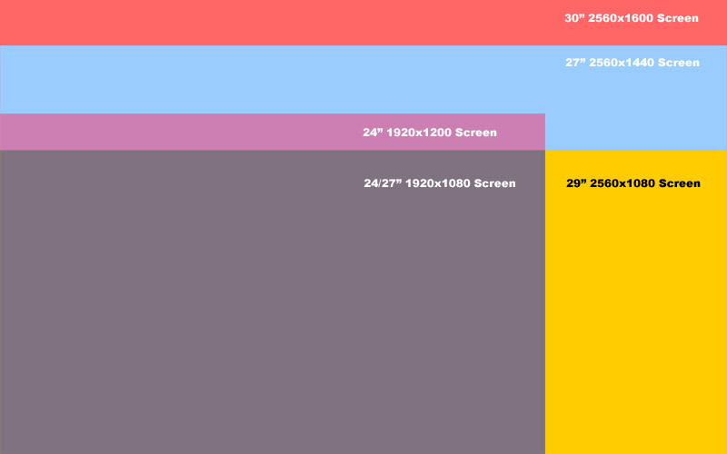Image resolution: width=727 pixels, height=454 pixels.
Task: Select the '24/27" 1920x1080 Screen' label
Action: (440, 183)
